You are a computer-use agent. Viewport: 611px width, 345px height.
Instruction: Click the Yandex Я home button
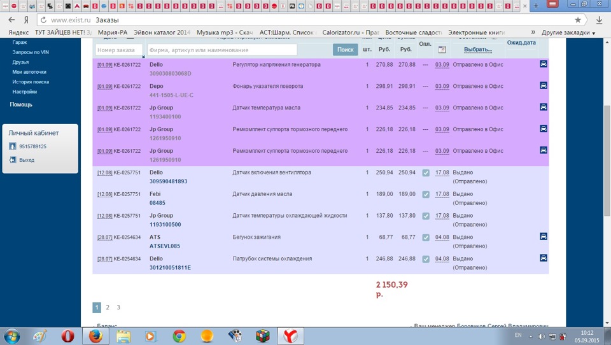pos(26,20)
